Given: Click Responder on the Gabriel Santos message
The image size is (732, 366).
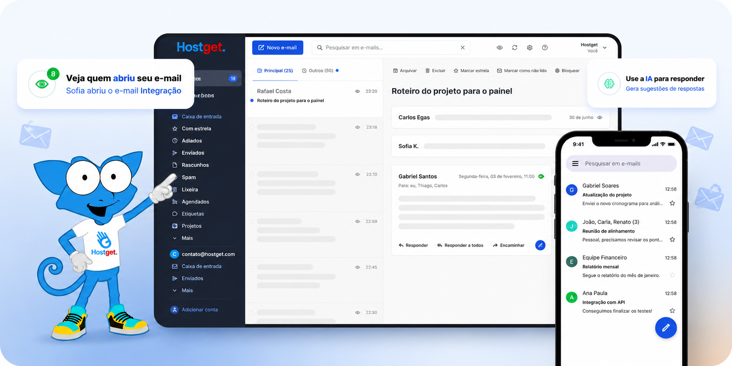Looking at the screenshot, I should [413, 245].
